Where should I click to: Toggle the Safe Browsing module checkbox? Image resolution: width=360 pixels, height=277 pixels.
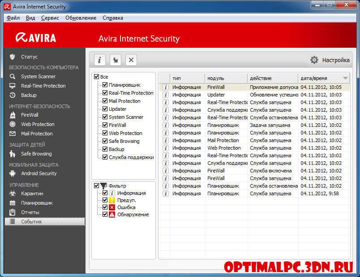pyautogui.click(x=105, y=141)
